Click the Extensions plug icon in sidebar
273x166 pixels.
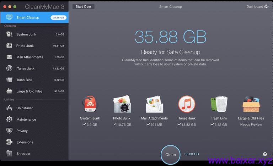tap(9, 142)
